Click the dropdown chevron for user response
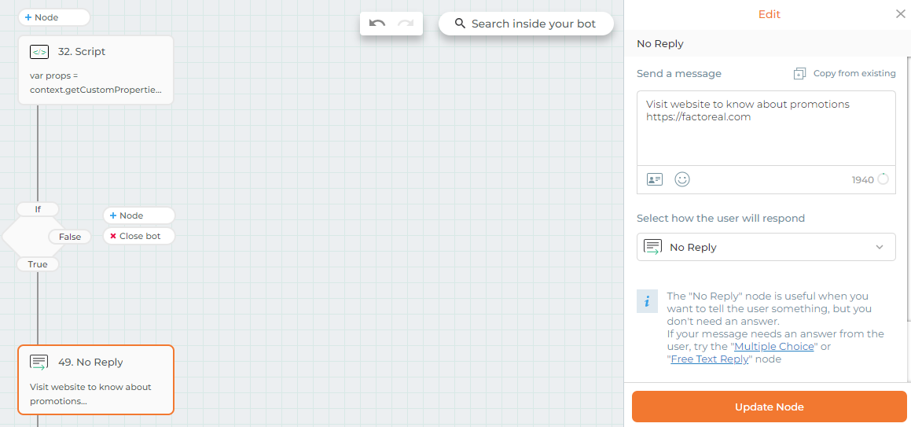The height and width of the screenshot is (427, 911). [880, 248]
